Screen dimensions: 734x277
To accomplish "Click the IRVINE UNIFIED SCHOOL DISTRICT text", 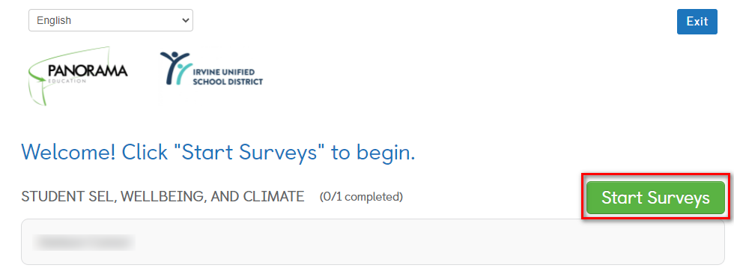I will tap(228, 76).
